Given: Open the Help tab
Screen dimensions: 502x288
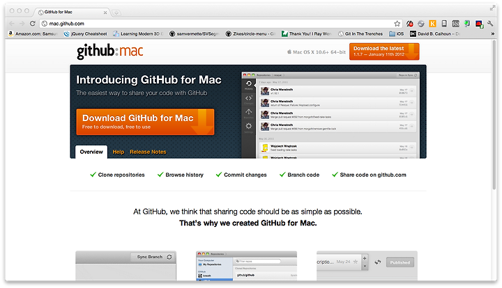Looking at the screenshot, I should click(x=118, y=152).
